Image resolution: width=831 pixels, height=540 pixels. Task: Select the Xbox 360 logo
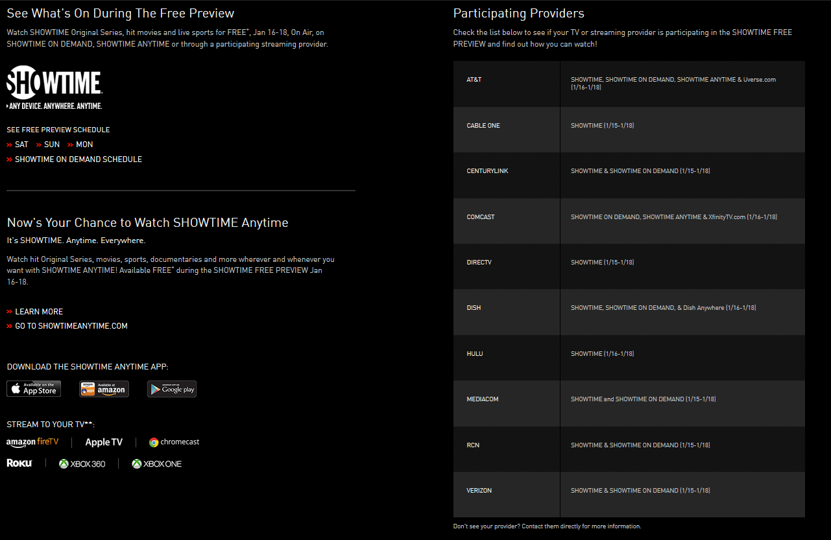[x=82, y=464]
